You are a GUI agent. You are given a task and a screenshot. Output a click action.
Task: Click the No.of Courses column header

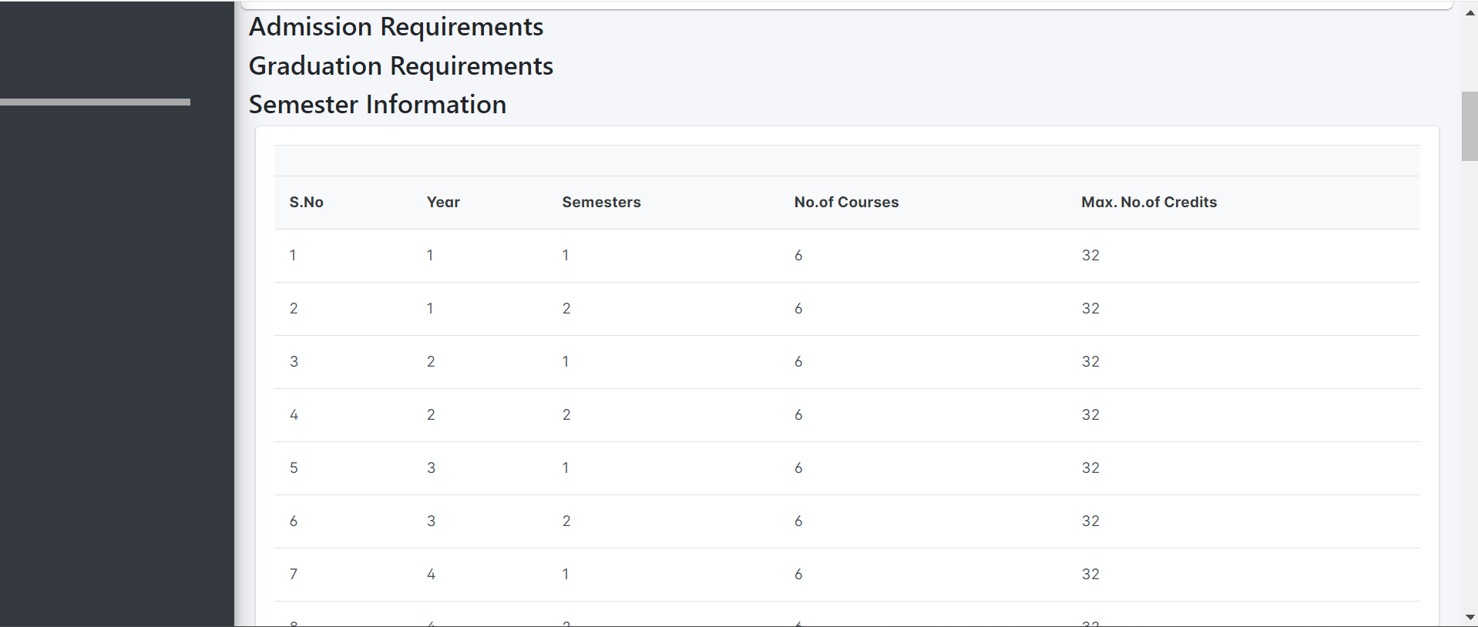846,202
